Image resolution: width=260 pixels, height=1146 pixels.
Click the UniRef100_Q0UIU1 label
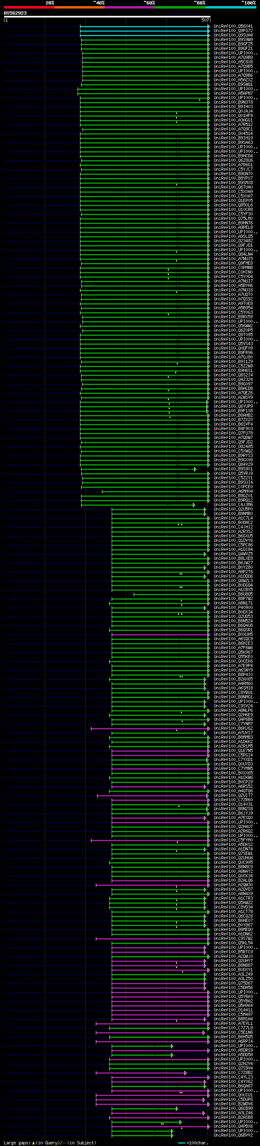coord(233,1095)
